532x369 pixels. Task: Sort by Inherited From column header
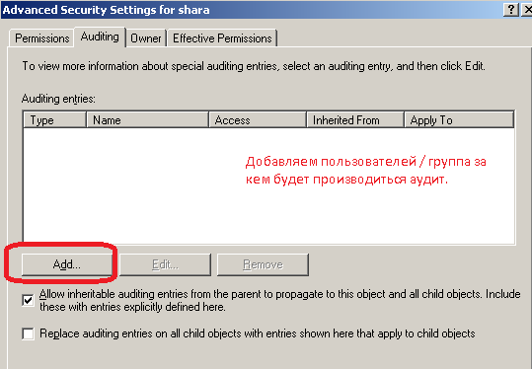(355, 120)
